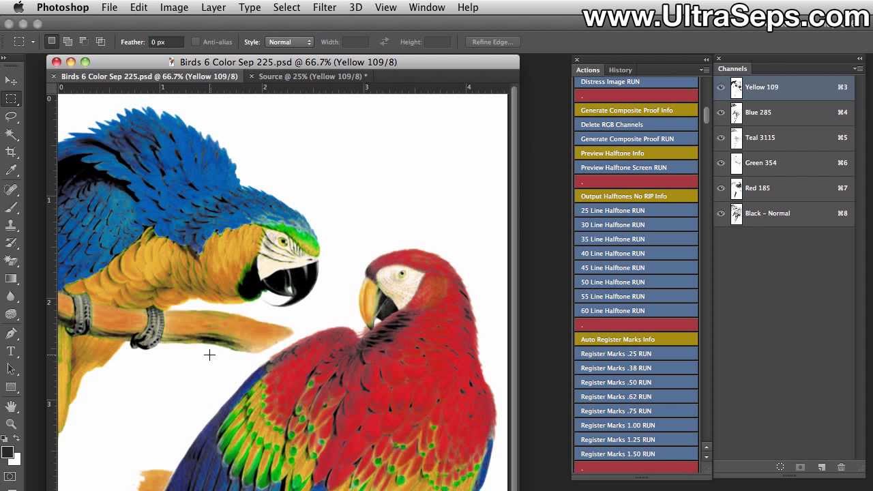
Task: Open the Window menu
Action: pos(427,8)
